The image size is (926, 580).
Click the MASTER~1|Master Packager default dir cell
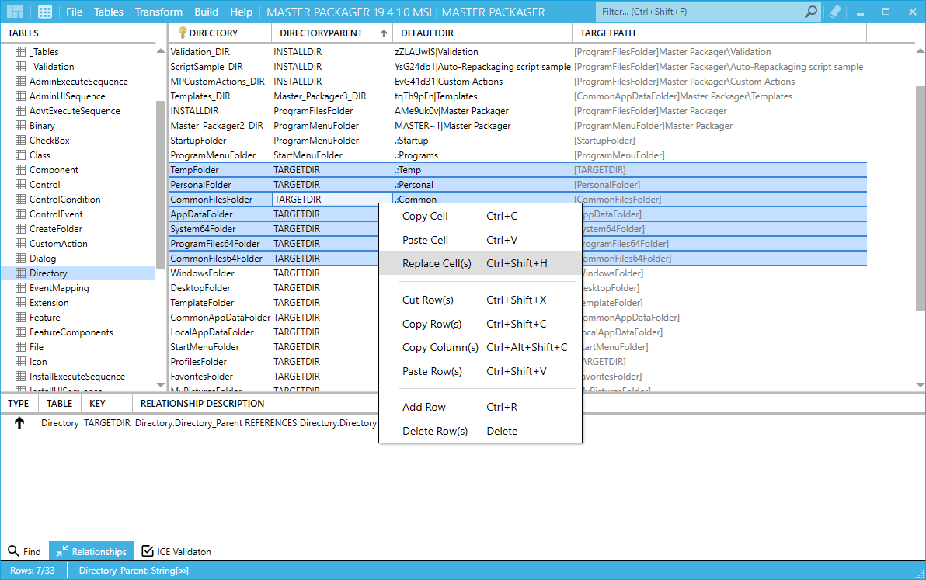pyautogui.click(x=482, y=126)
